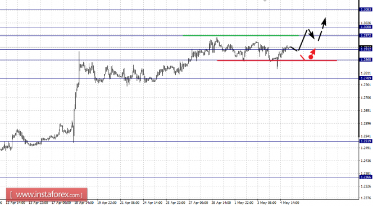
Task: Select the 1.2789 price level label
Action: click(366, 78)
